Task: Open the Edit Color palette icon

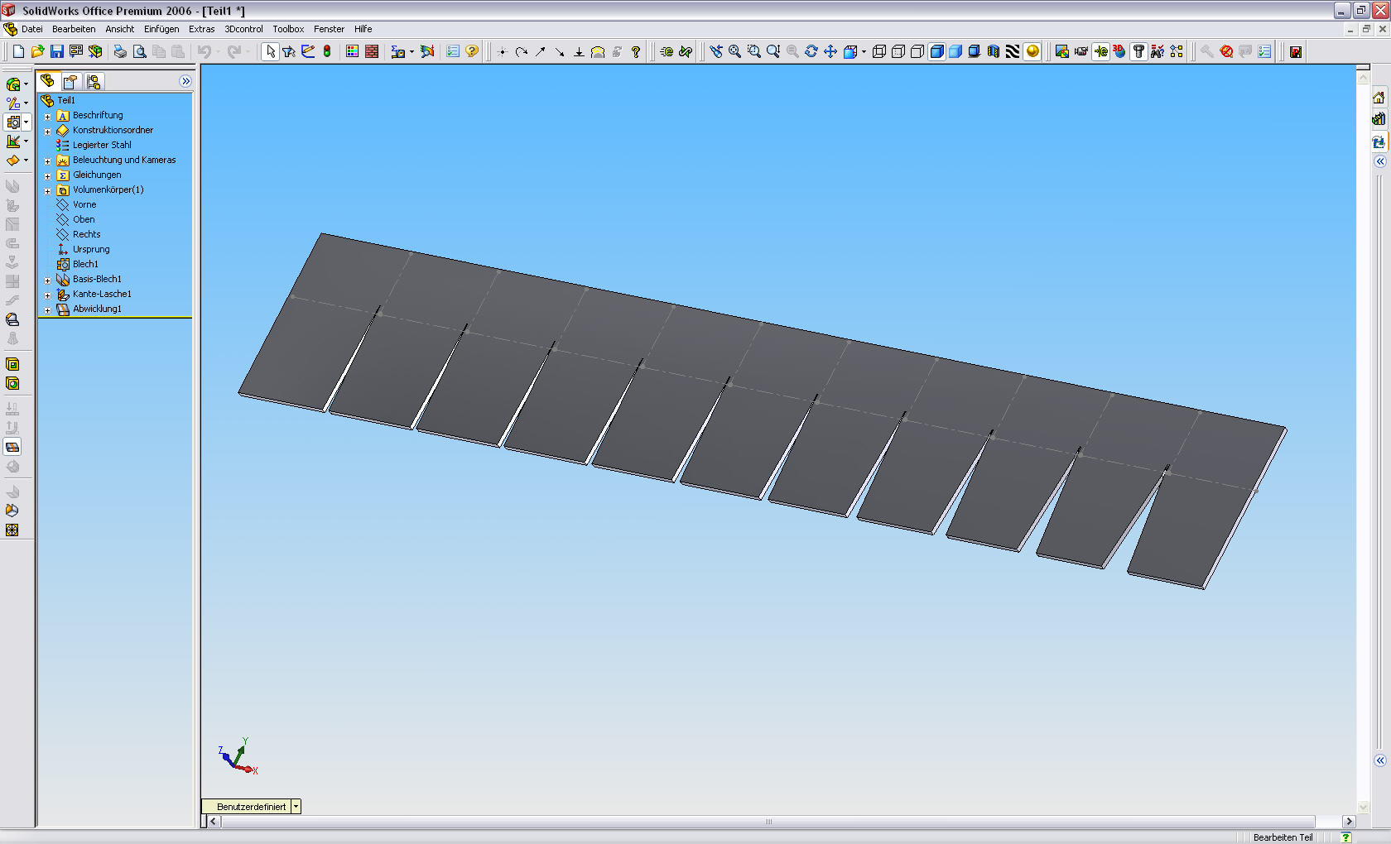Action: point(352,51)
